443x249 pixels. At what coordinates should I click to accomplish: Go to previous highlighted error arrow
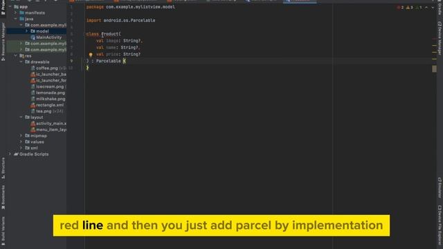(x=426, y=8)
